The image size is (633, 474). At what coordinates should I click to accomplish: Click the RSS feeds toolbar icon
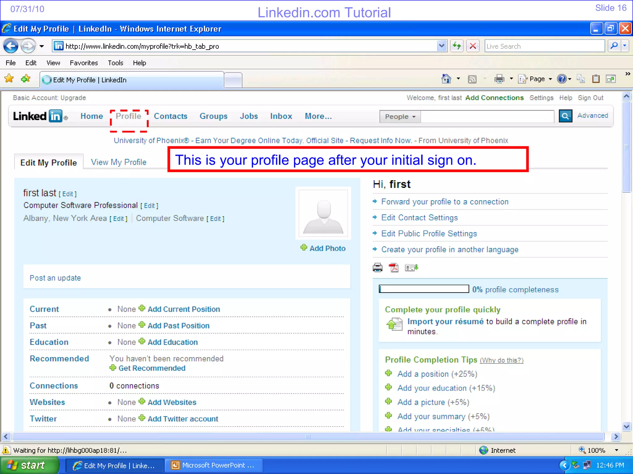point(472,79)
